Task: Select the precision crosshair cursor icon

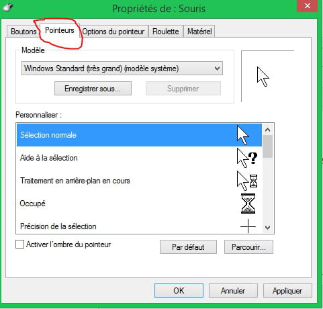Action: coord(248,226)
